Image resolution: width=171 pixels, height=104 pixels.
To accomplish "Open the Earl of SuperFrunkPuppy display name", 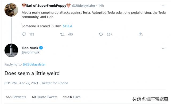I will coord(46,6).
